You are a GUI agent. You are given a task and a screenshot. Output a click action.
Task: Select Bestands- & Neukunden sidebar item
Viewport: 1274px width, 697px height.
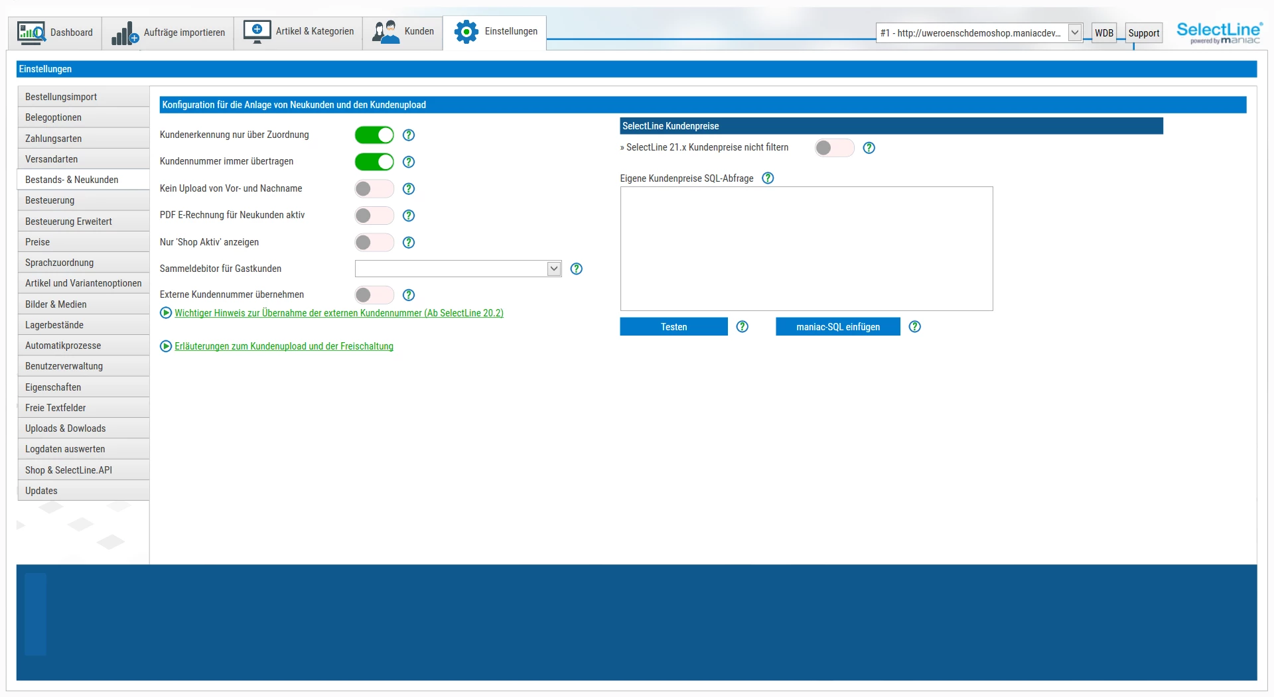[84, 180]
